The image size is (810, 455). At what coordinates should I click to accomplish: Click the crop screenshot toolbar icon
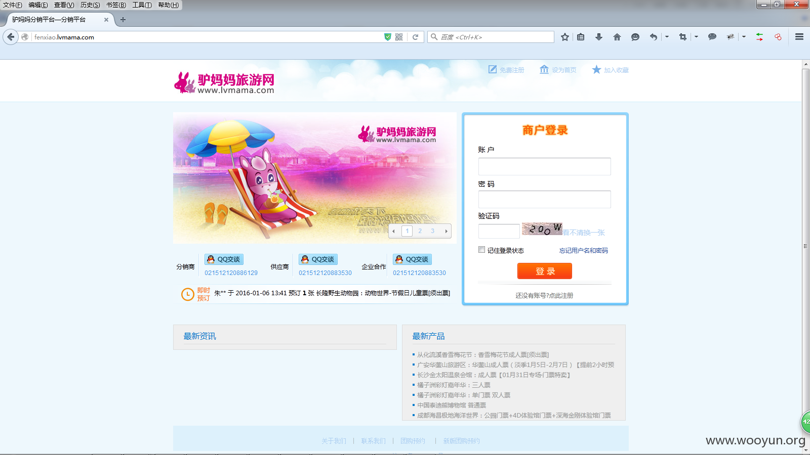(683, 37)
